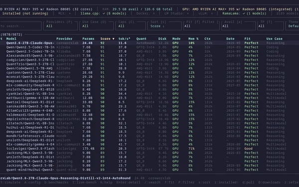299x187 pixels.
Task: Click the 71% memory value
Action: 191,149
